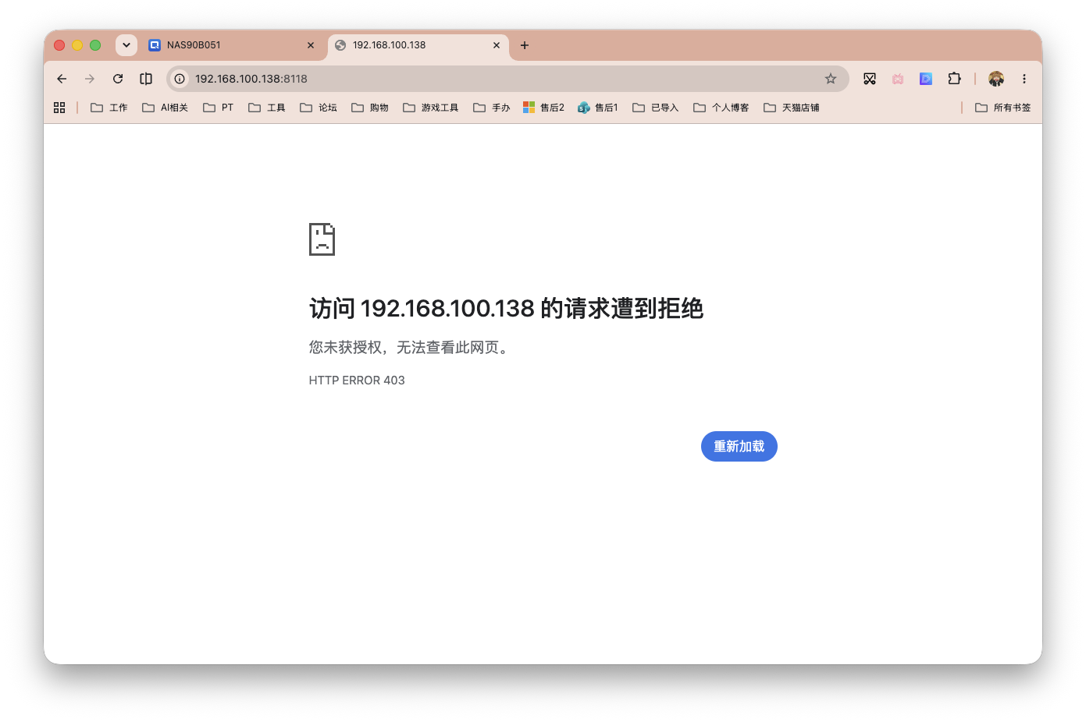
Task: Open the 售后2 Microsoft bookmark
Action: (544, 108)
